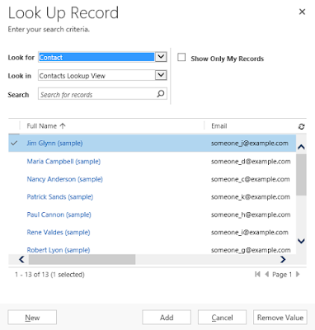Viewport: 315px width, 330px height.
Task: Select email someone_d@example.com
Action: (251, 162)
